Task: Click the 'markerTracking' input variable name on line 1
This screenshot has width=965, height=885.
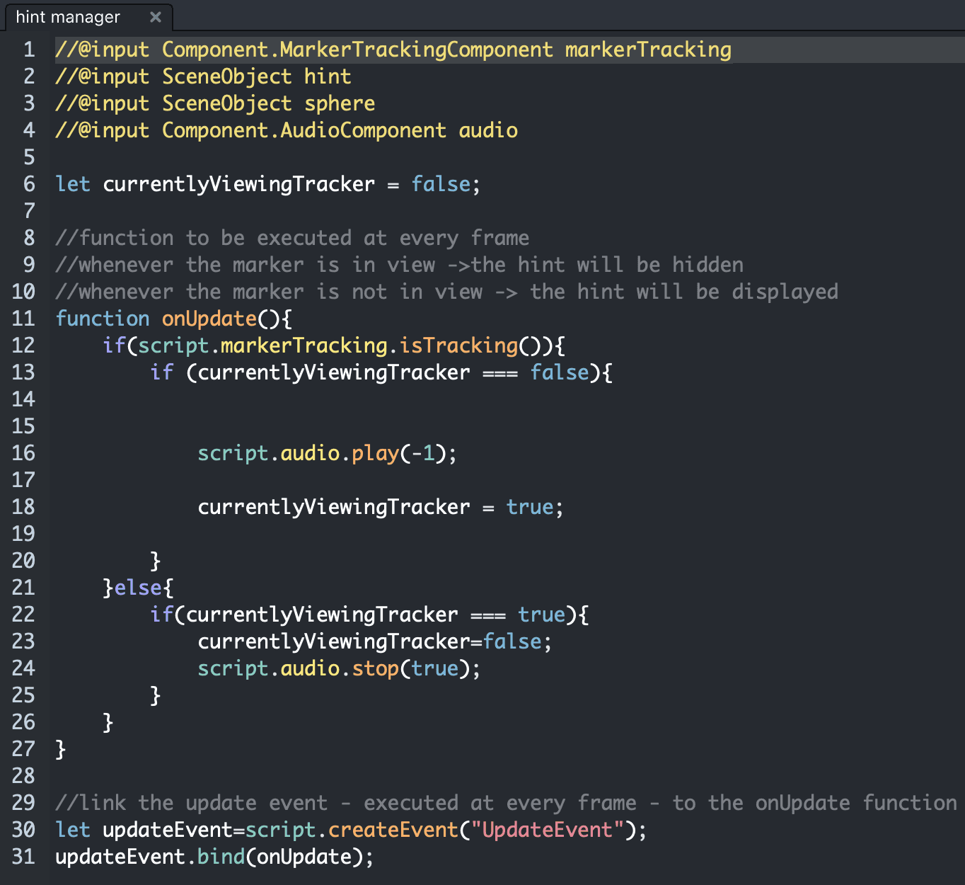Action: point(648,50)
